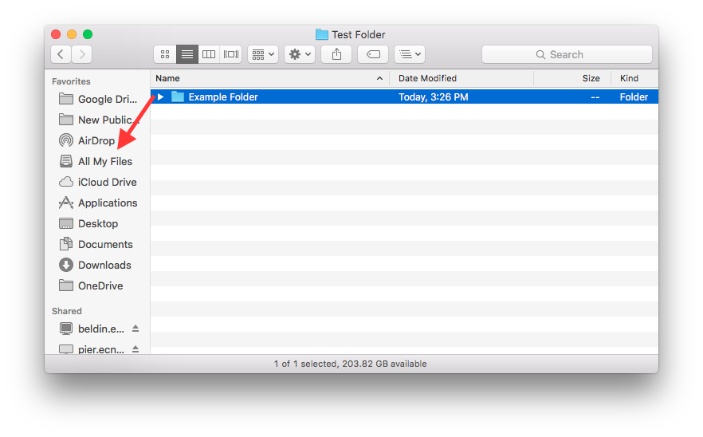Viewport: 703px width, 437px height.
Task: Open the Action gear dropdown menu
Action: point(300,54)
